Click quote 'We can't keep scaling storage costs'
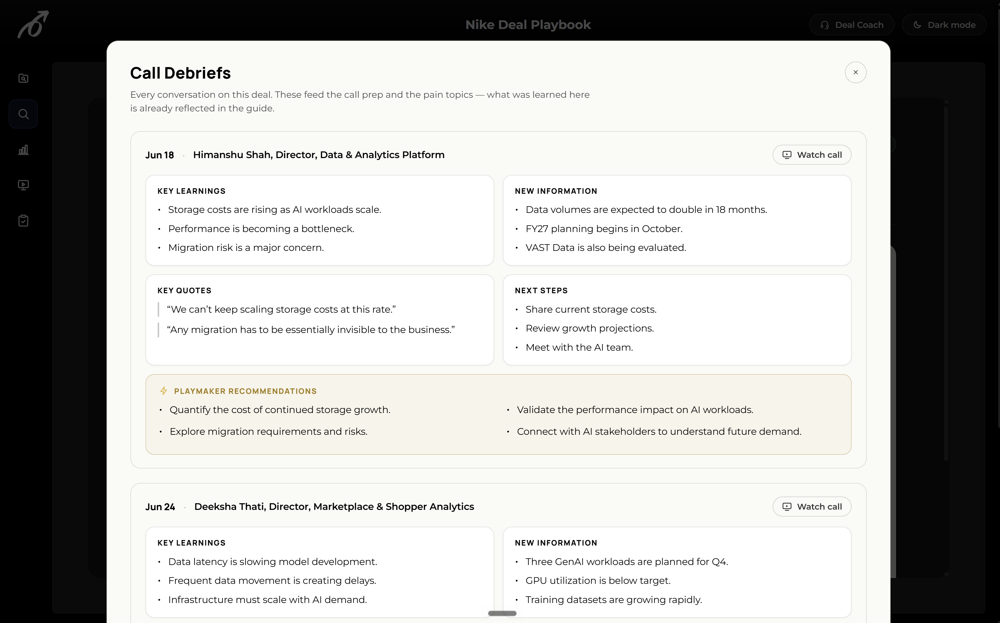This screenshot has width=1000, height=623. click(281, 309)
